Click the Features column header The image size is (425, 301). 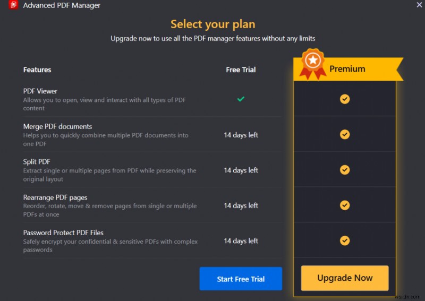point(37,70)
